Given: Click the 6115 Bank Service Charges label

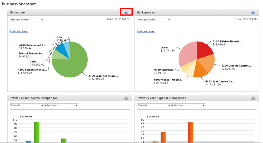Looking at the screenshot, I should (220, 83).
